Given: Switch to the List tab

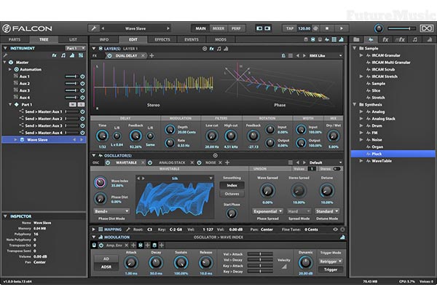Looking at the screenshot, I should (x=73, y=39).
